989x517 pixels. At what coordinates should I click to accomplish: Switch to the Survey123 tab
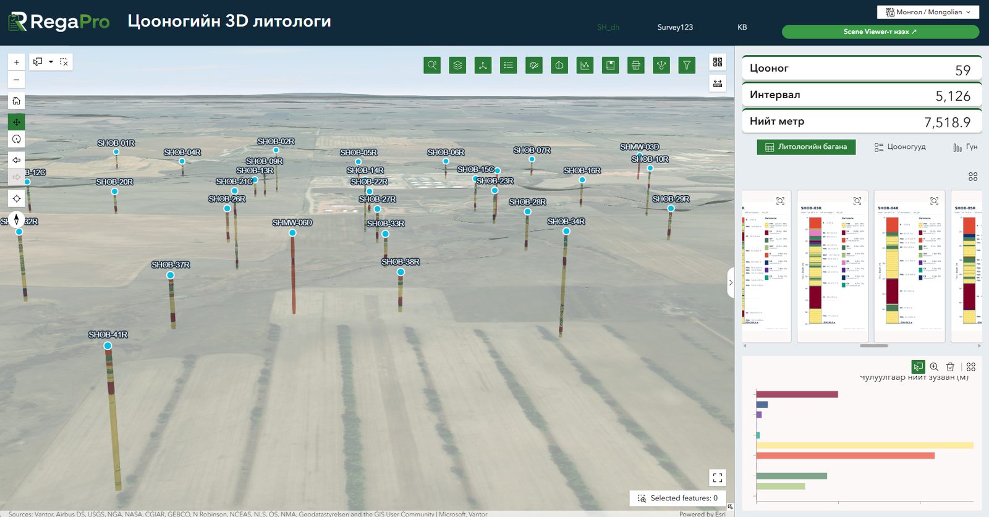[675, 27]
